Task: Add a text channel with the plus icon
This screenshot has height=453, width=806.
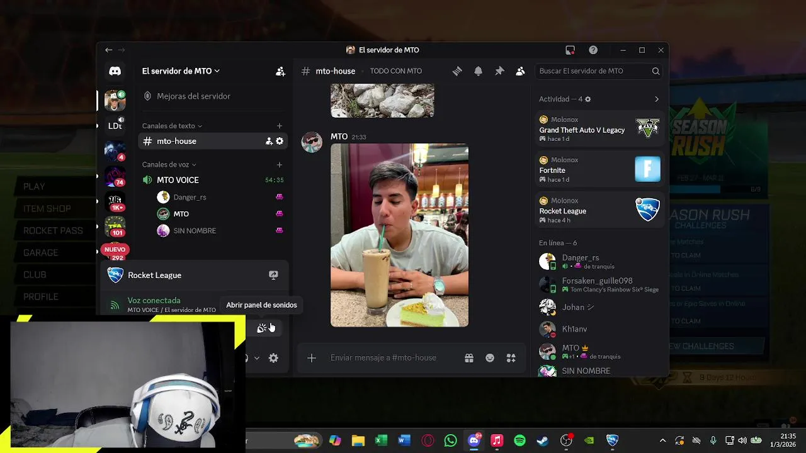Action: [x=280, y=126]
